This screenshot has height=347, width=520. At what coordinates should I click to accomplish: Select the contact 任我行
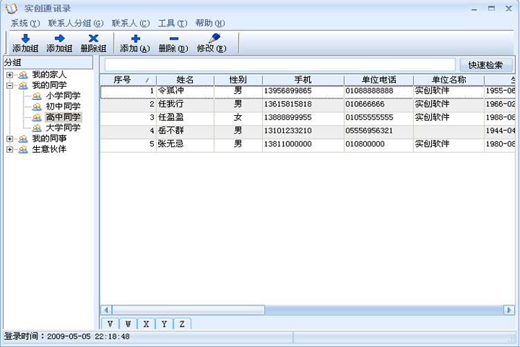tap(171, 104)
